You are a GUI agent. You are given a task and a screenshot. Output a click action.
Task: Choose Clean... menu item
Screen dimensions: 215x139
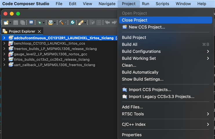click(166, 65)
